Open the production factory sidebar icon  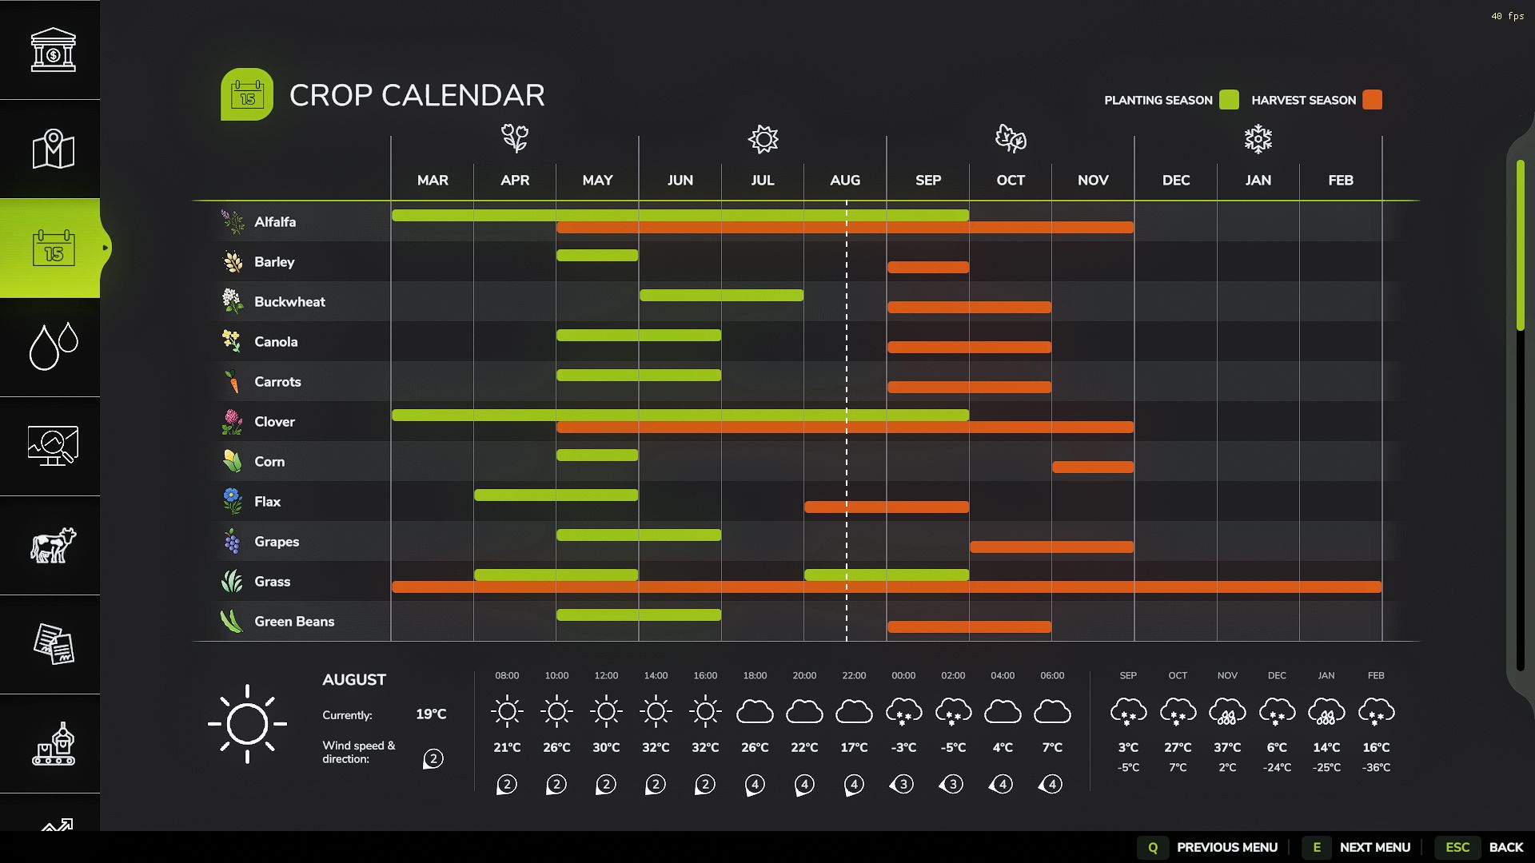pos(53,743)
